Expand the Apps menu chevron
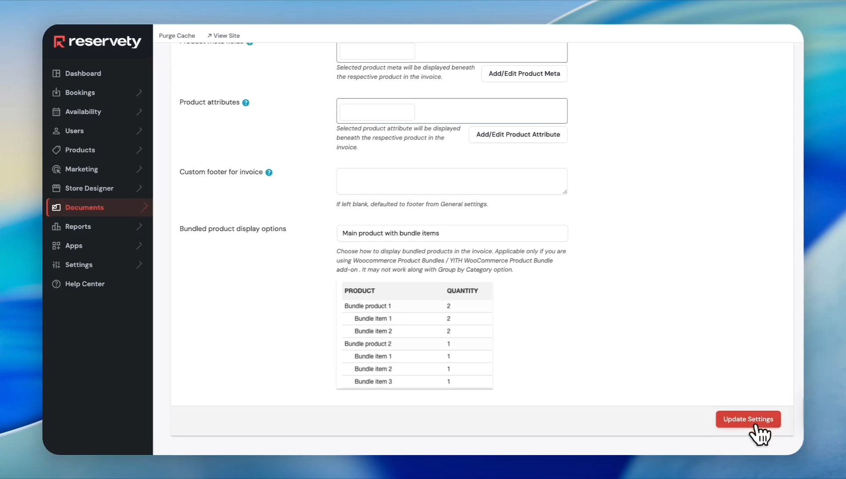Viewport: 846px width, 479px height. 139,246
